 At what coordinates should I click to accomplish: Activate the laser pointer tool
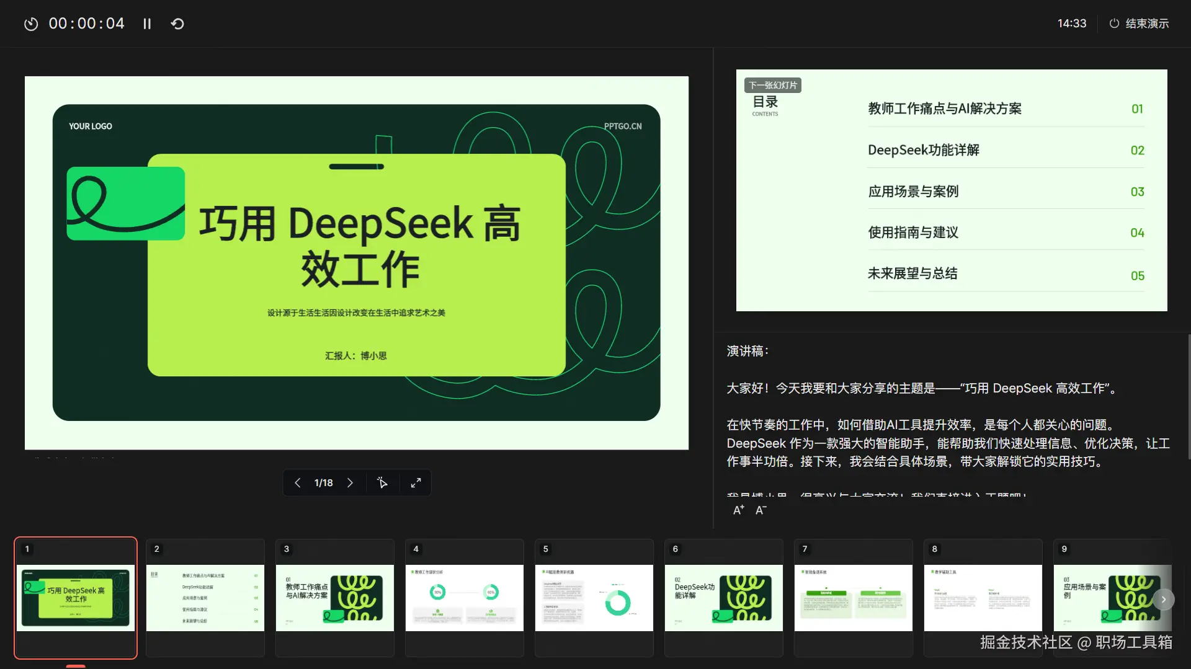click(x=382, y=483)
